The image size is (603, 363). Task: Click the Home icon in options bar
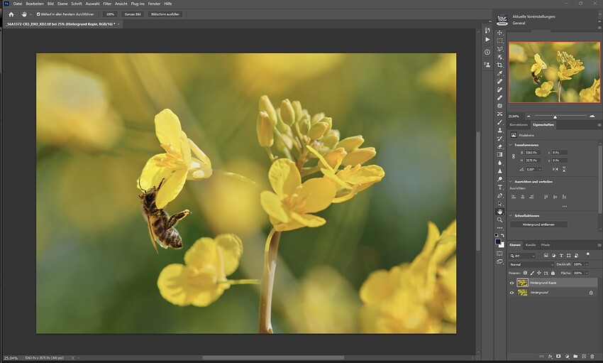[x=11, y=14]
